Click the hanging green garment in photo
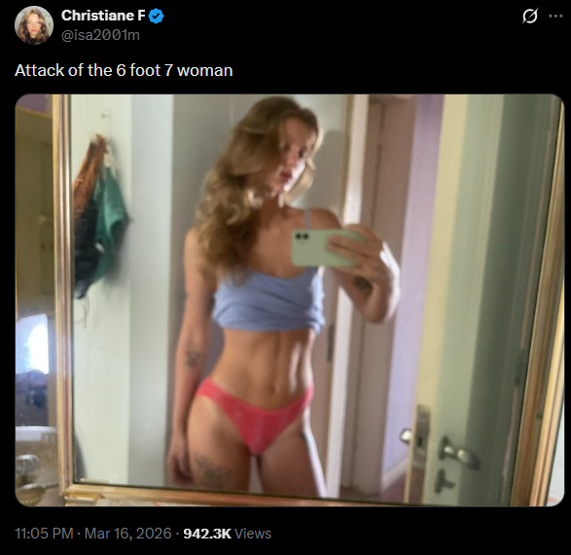This screenshot has height=555, width=571. [x=106, y=219]
